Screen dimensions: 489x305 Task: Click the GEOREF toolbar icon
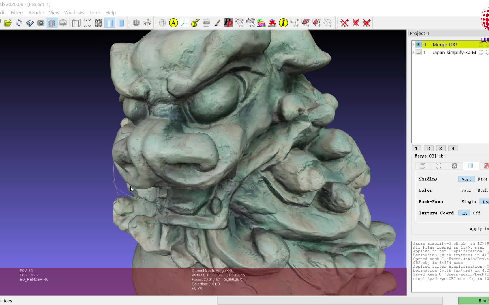click(272, 23)
